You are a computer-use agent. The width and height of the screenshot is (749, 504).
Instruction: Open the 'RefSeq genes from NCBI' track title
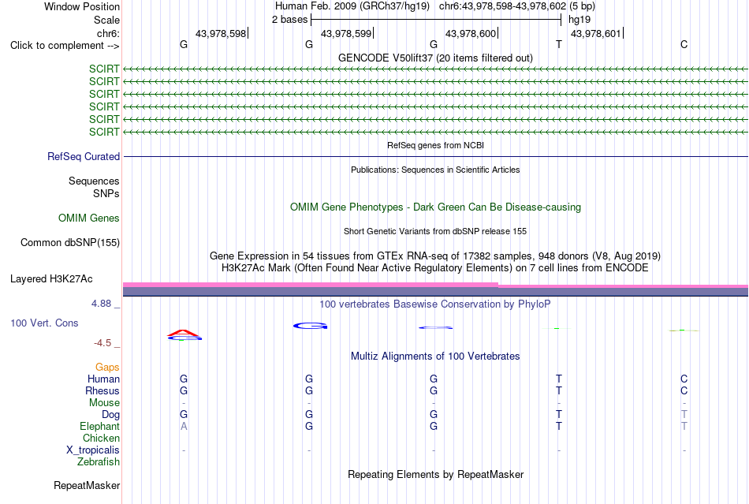(435, 145)
